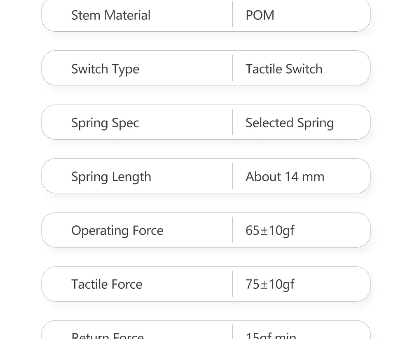Click the Spring Spec label
Screen dimensions: 412x339
coord(105,123)
